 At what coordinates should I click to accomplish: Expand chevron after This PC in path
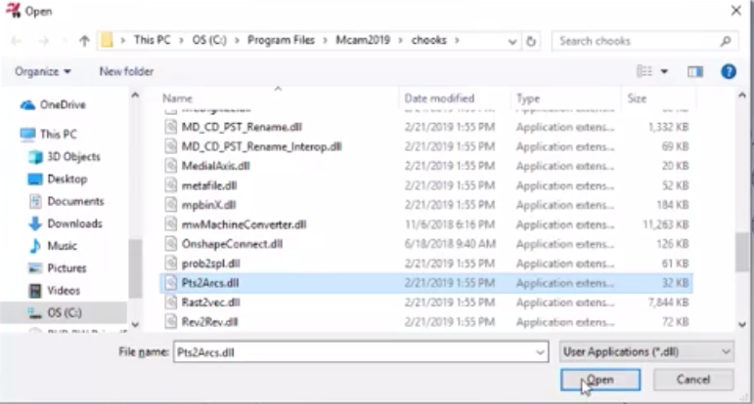pos(181,40)
